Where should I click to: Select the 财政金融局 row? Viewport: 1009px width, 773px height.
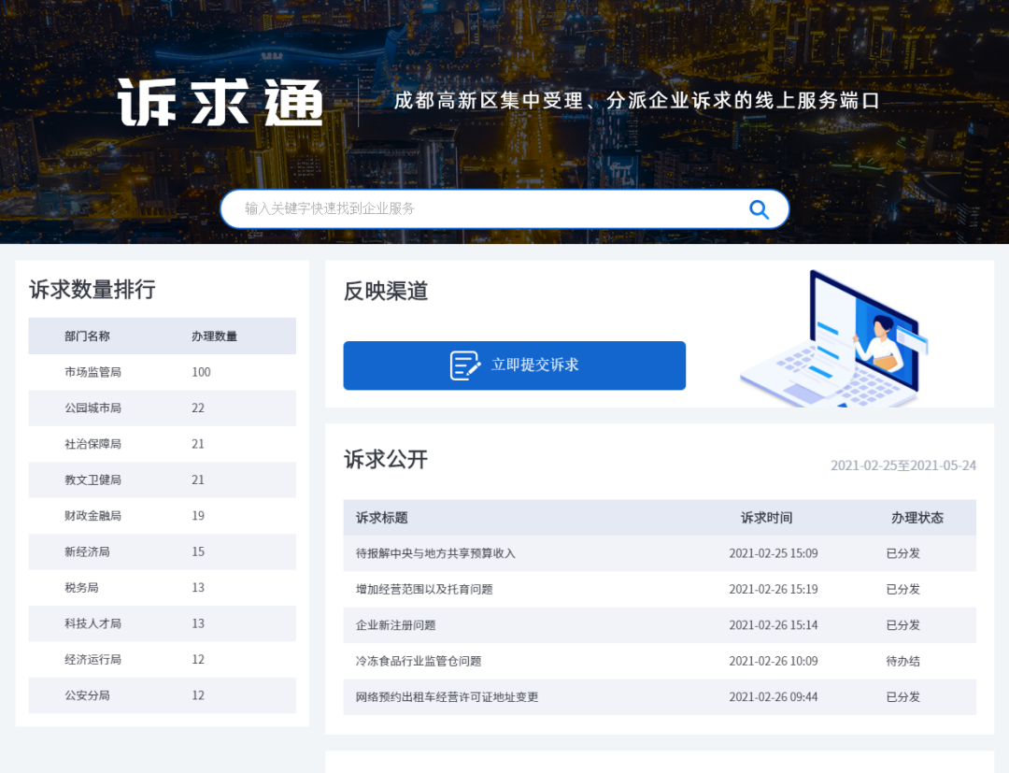(x=163, y=516)
